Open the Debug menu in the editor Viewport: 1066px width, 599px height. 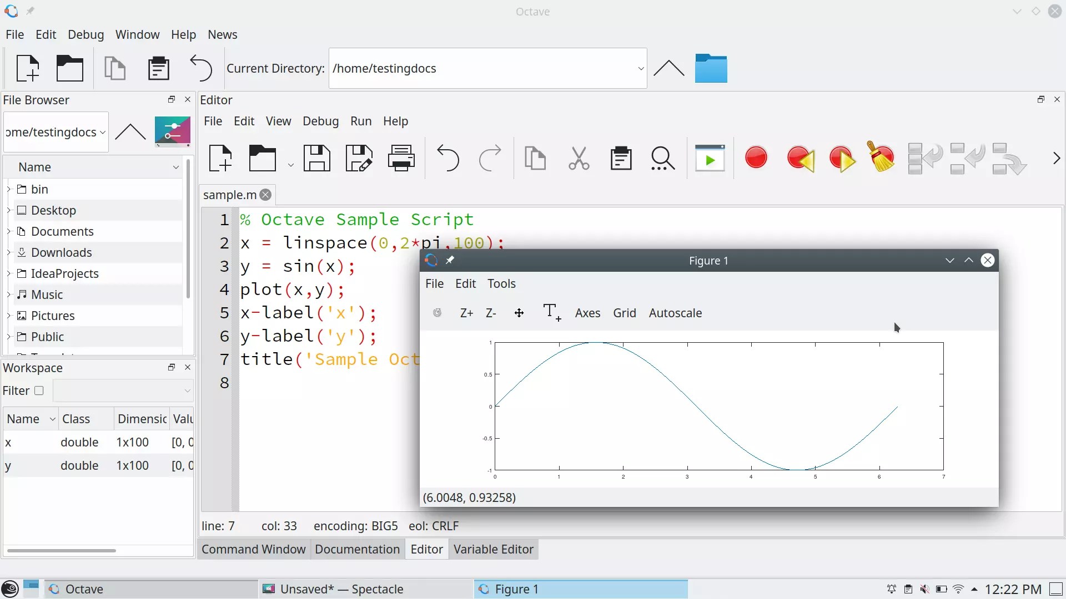click(x=320, y=121)
